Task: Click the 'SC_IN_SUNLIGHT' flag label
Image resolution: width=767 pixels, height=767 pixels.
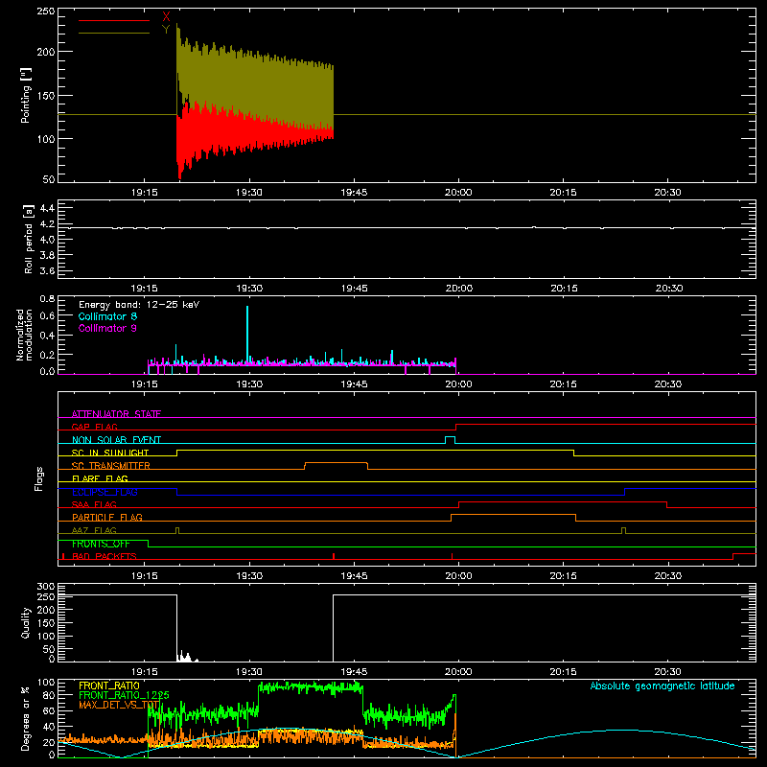Action: [x=110, y=453]
